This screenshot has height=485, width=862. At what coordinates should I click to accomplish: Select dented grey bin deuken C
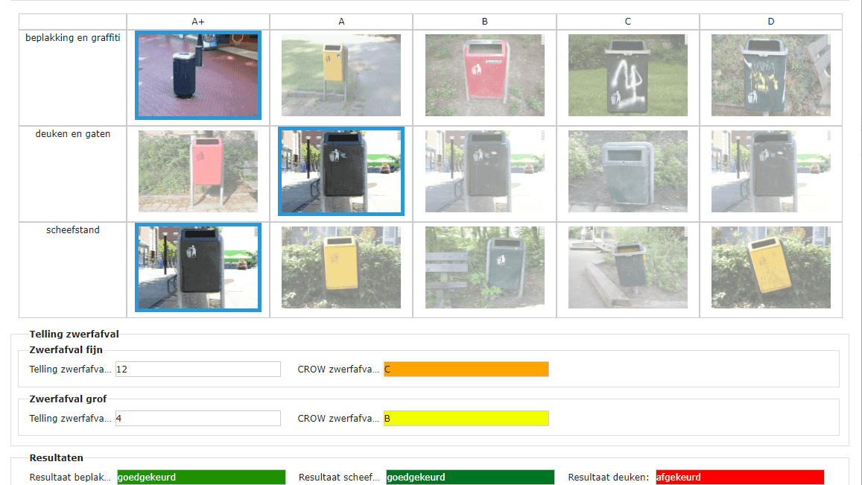coord(628,171)
